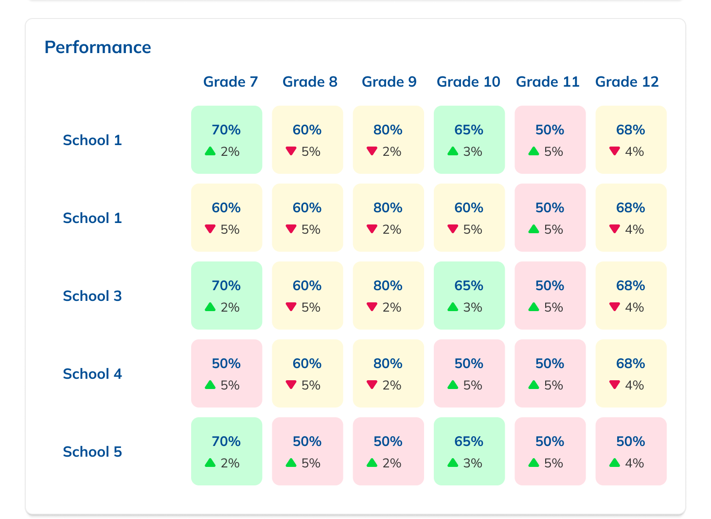Viewport: 711px width, 519px height.
Task: Click up arrow in top row's Grade 7 cell
Action: click(210, 151)
